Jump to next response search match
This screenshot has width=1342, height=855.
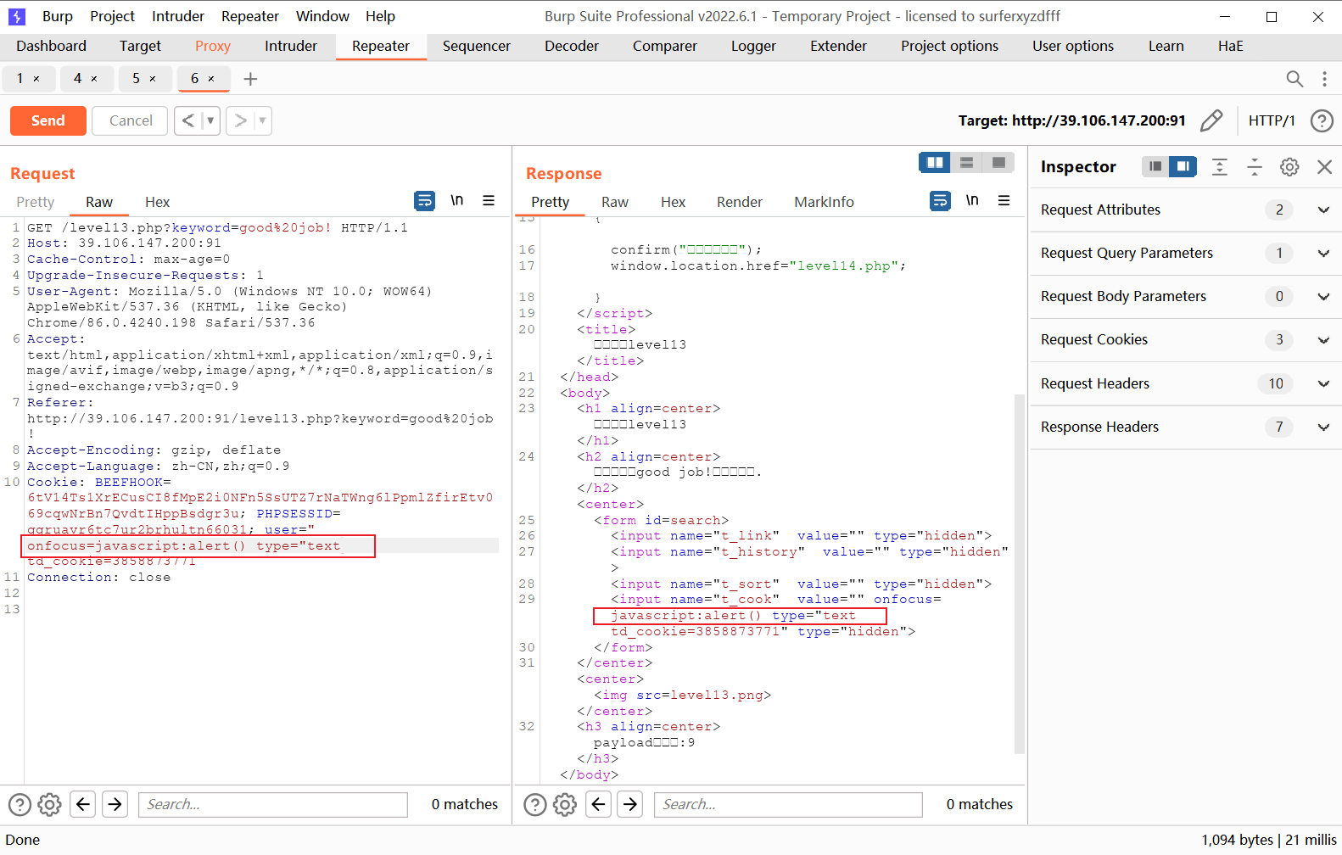click(x=630, y=804)
